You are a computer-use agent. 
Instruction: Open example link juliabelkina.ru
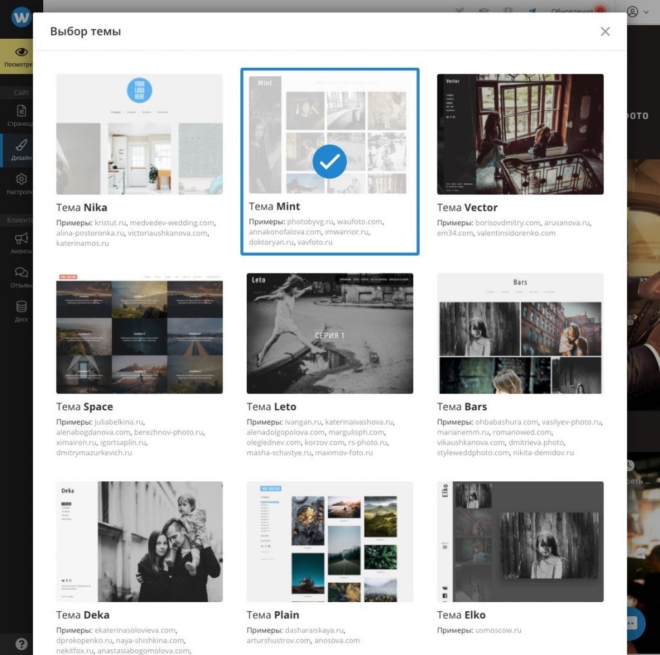point(119,422)
